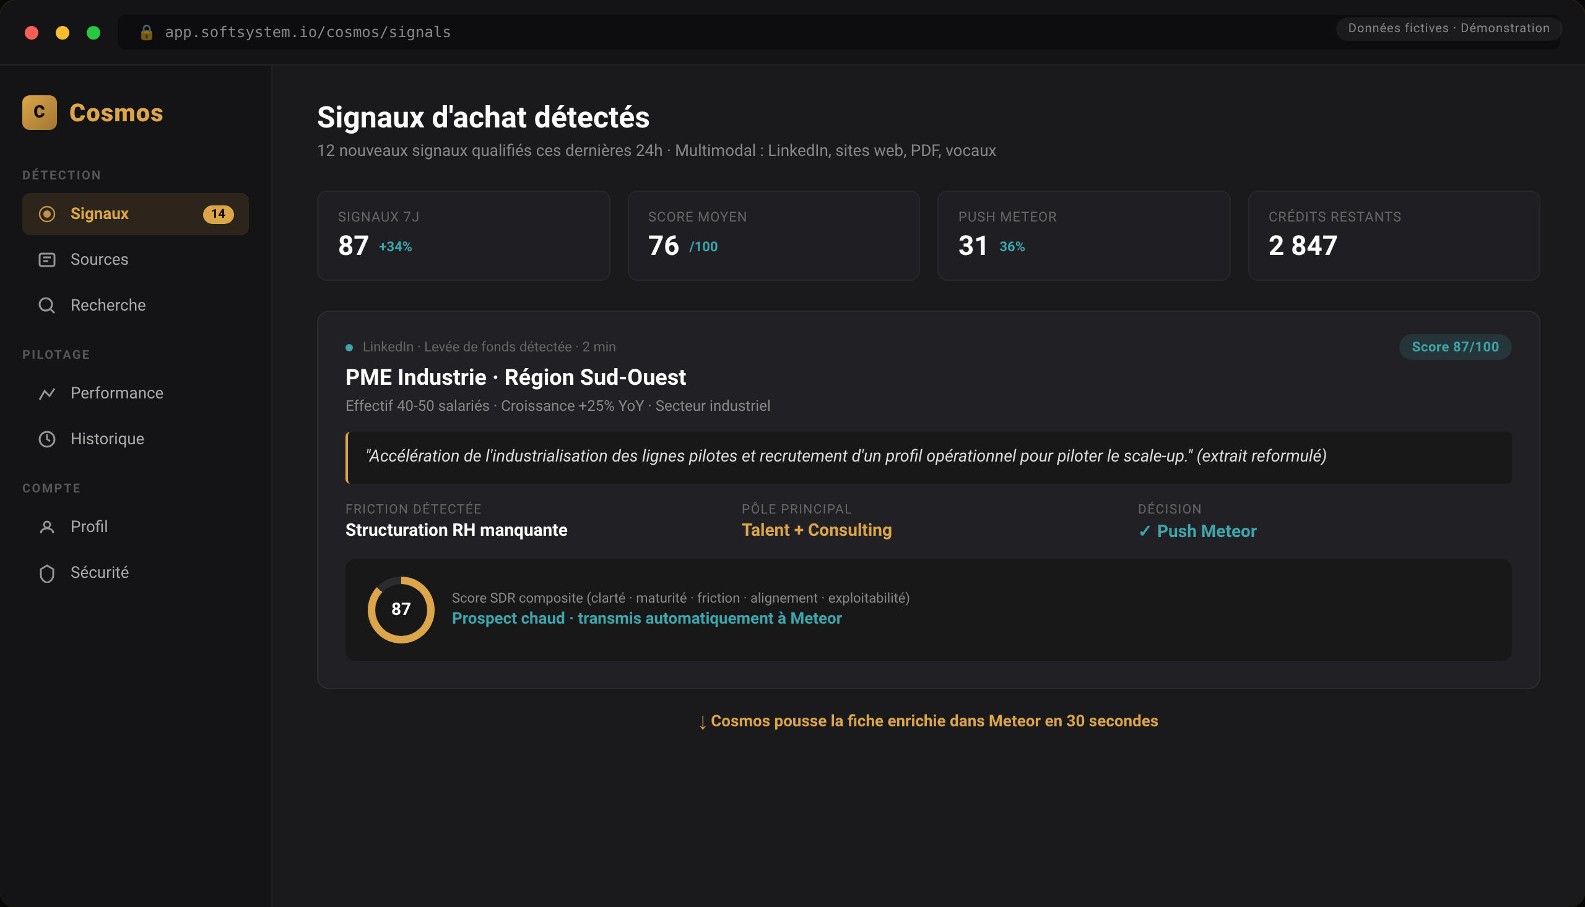The width and height of the screenshot is (1585, 907).
Task: Open the Historique section
Action: (135, 439)
